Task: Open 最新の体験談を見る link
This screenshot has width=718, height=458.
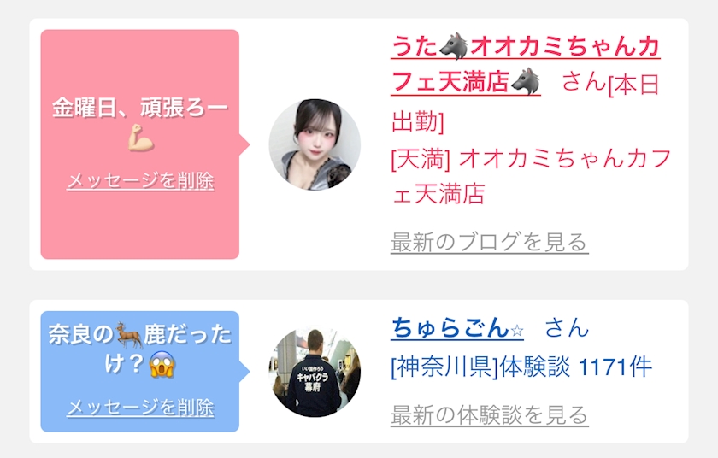Action: pyautogui.click(x=490, y=414)
